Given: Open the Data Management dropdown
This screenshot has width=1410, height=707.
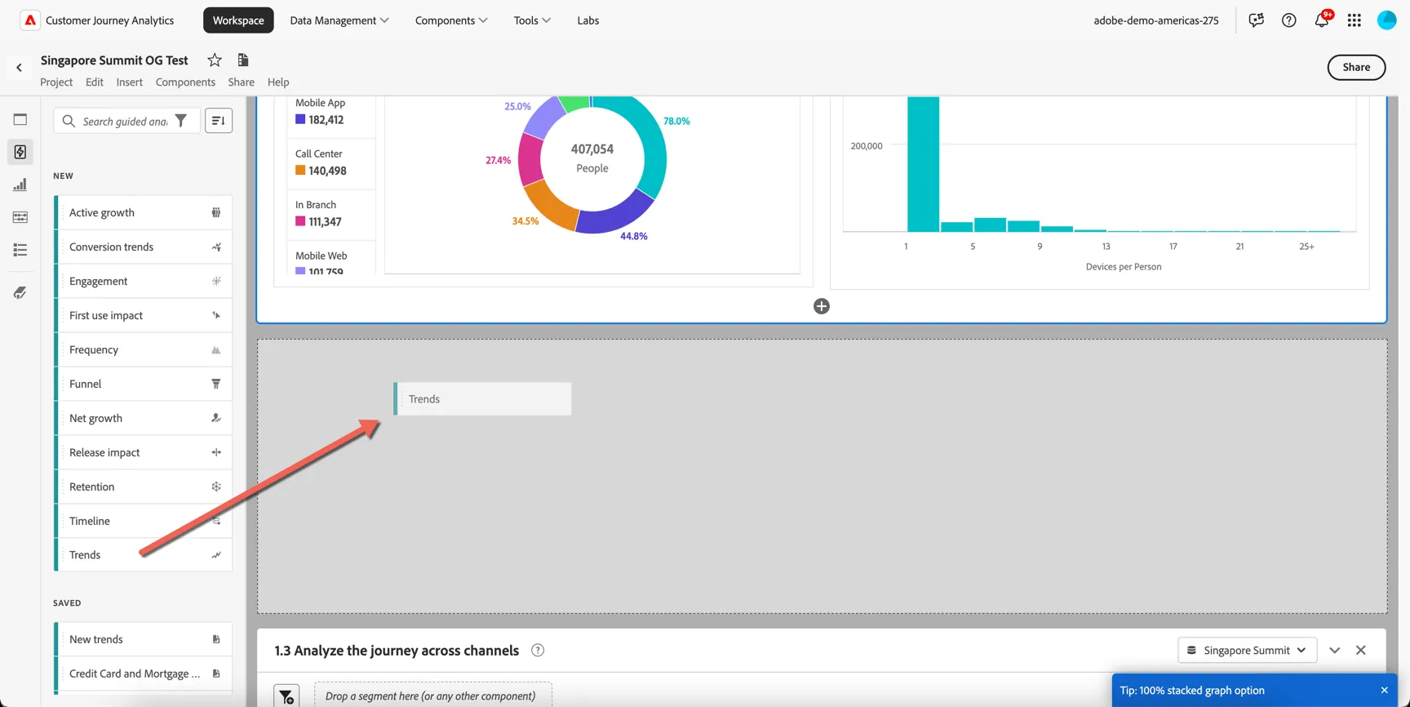Looking at the screenshot, I should (x=339, y=20).
